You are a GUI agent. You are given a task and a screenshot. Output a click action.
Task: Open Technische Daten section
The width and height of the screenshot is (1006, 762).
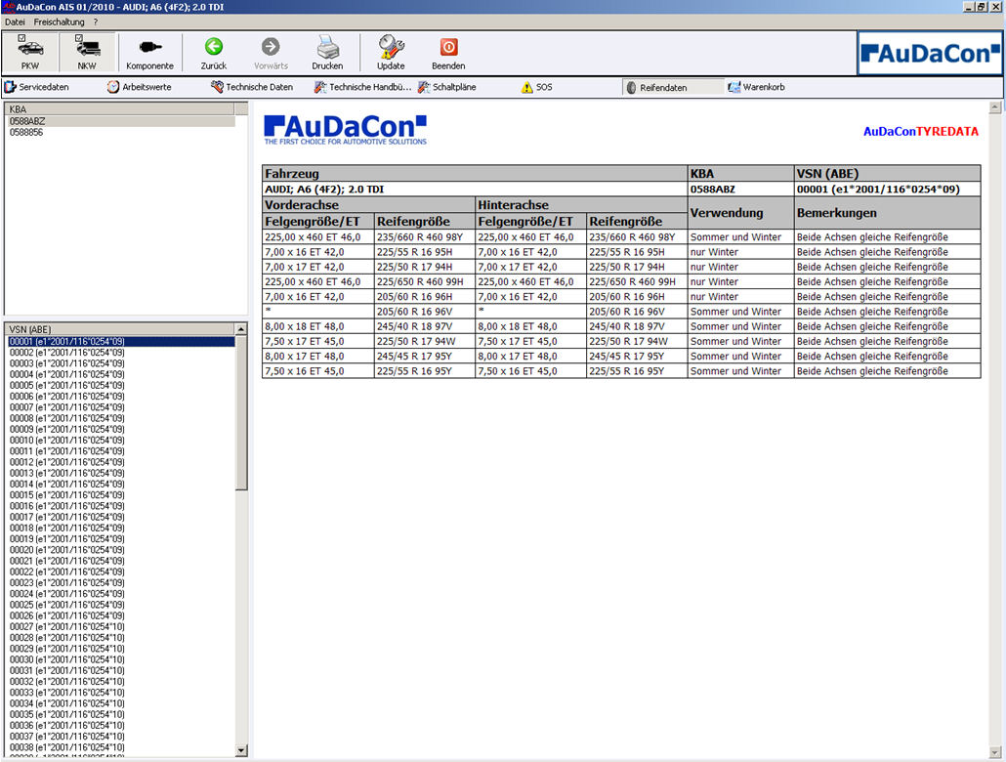(x=252, y=87)
